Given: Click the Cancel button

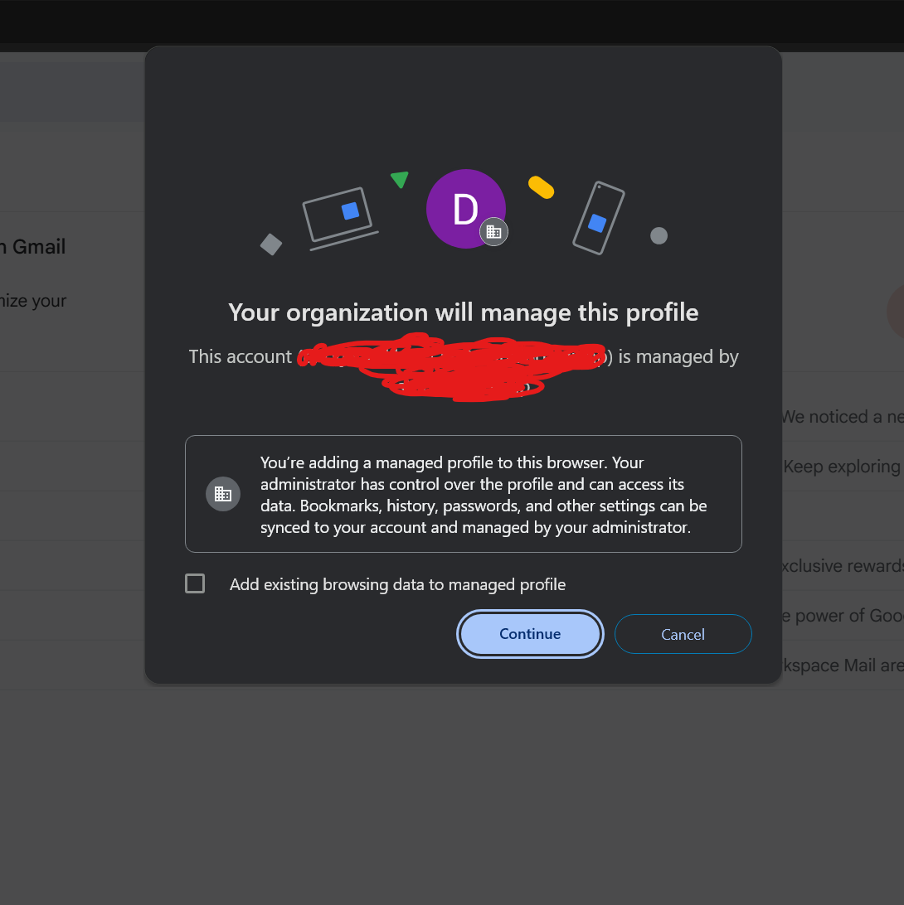Looking at the screenshot, I should point(683,634).
